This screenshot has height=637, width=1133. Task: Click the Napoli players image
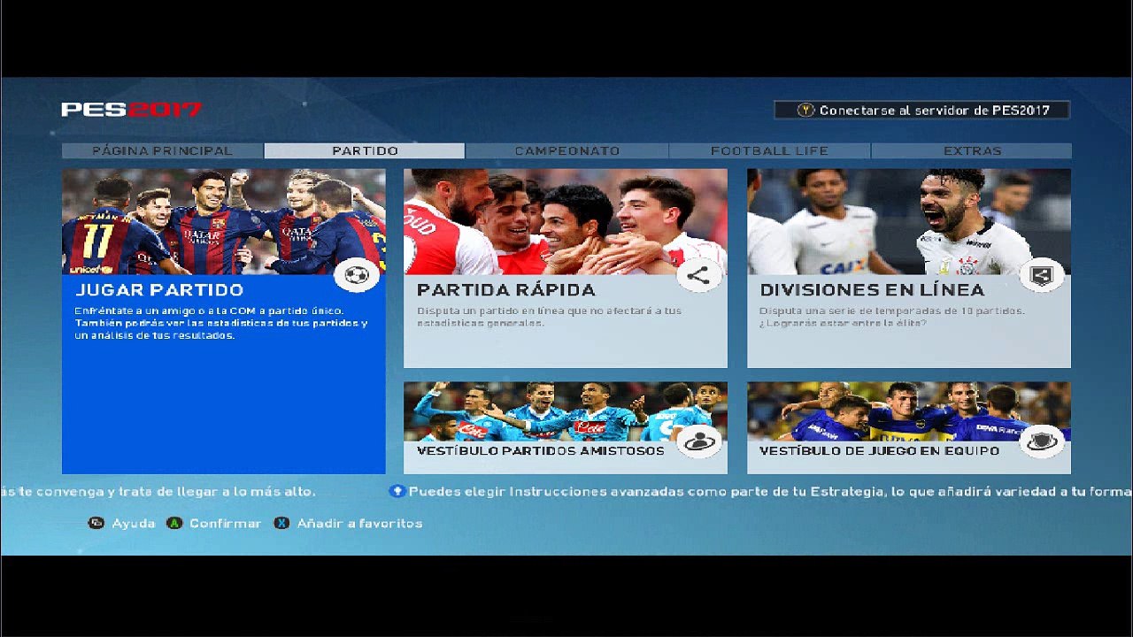click(x=566, y=411)
